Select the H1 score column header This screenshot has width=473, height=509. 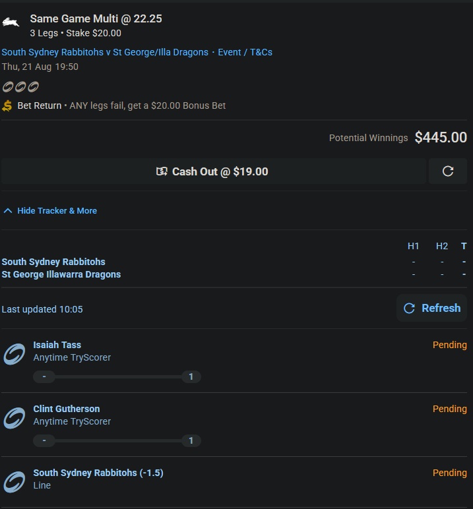click(414, 246)
